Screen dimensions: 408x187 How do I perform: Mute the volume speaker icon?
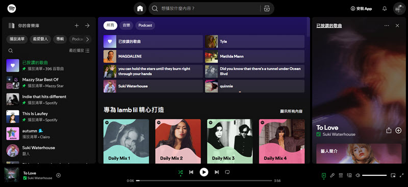(x=358, y=176)
